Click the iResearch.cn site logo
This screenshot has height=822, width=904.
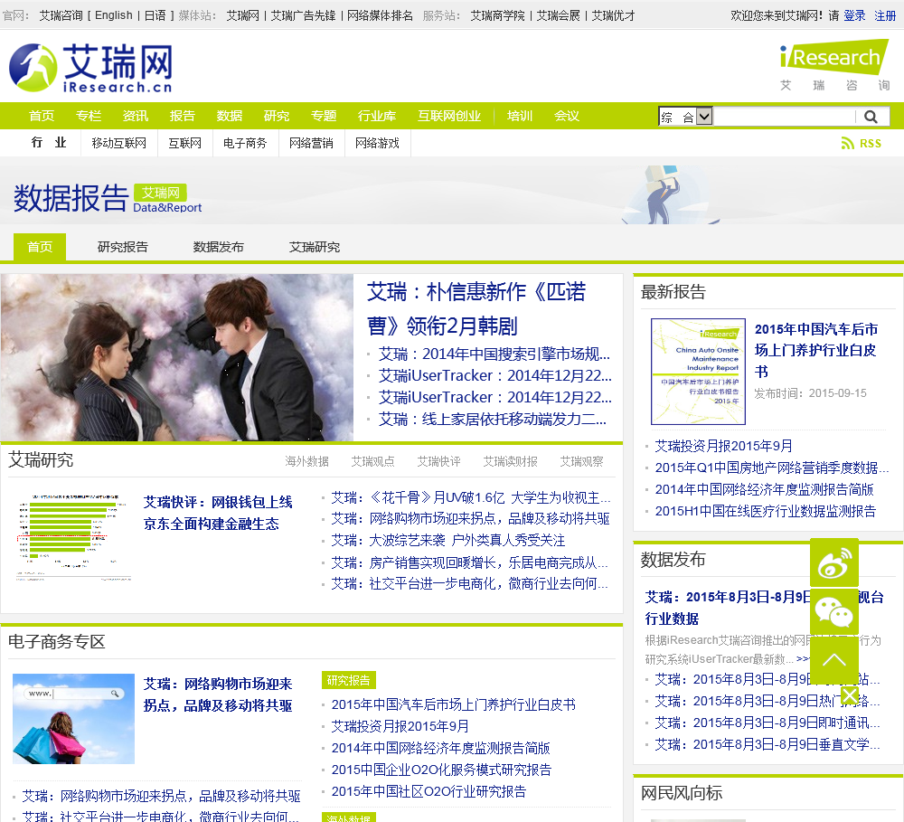[90, 68]
